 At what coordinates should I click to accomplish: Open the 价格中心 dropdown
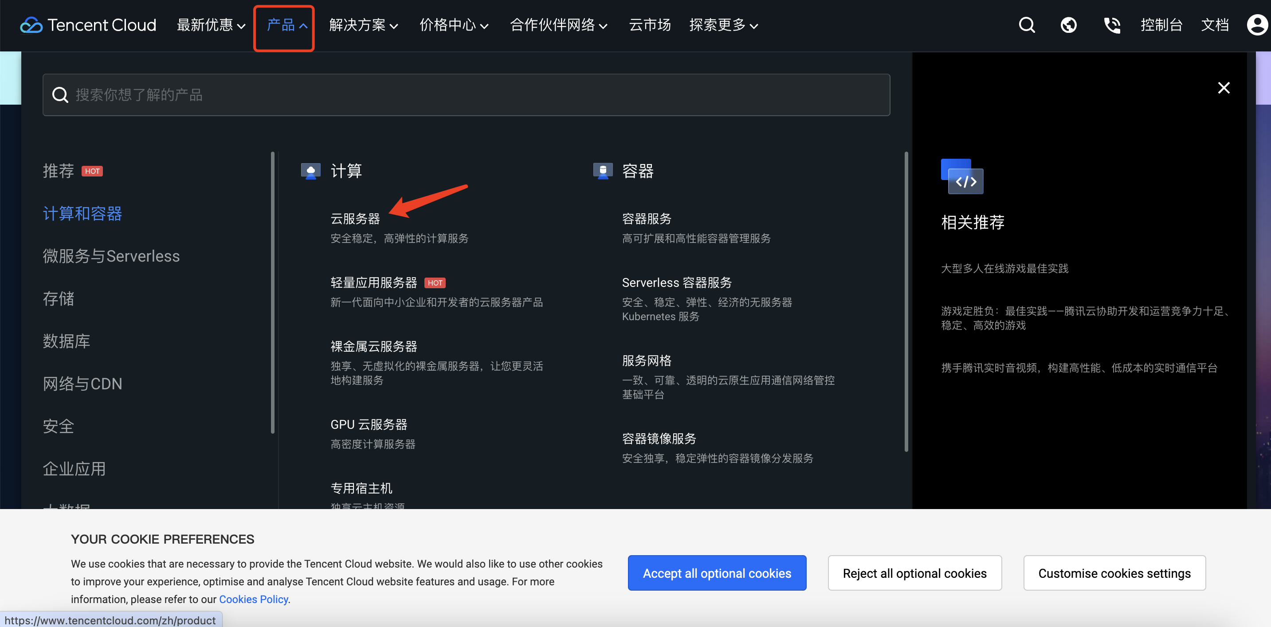(453, 25)
